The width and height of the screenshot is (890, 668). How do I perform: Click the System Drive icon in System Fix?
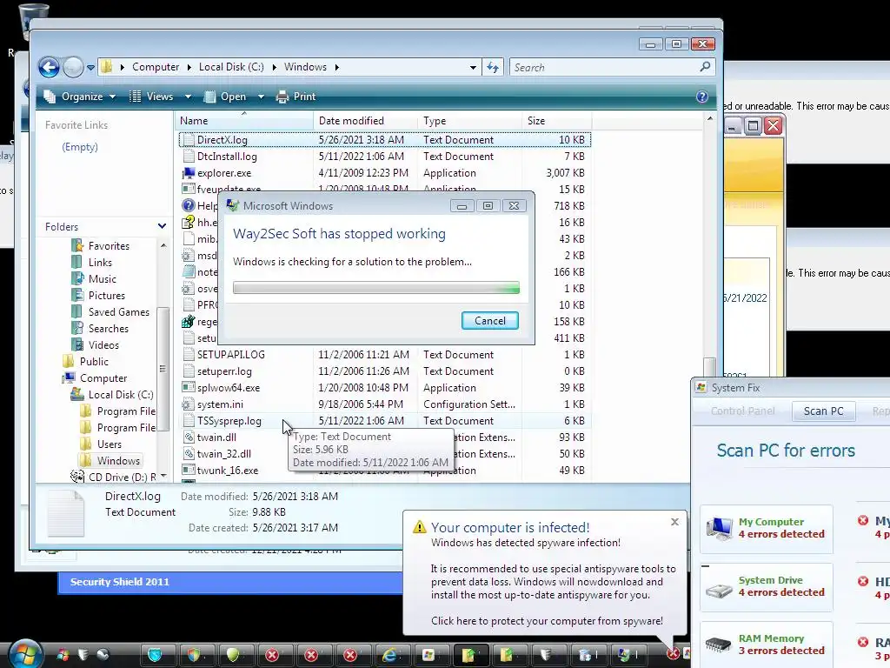pyautogui.click(x=719, y=591)
